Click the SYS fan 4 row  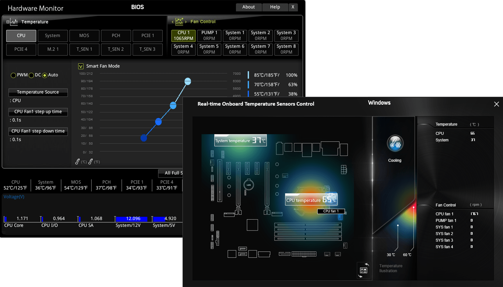point(455,247)
